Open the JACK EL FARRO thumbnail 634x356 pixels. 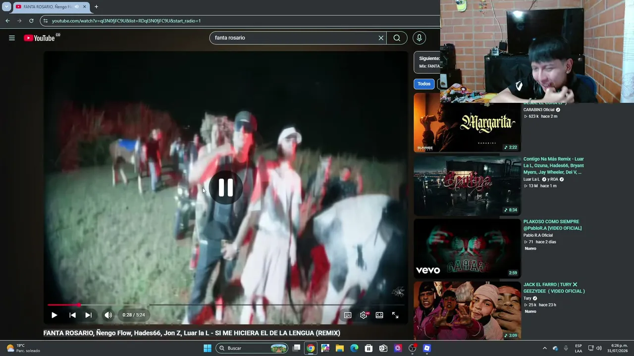(467, 311)
